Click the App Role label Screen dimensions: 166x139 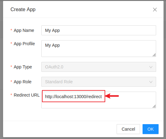[23, 82]
